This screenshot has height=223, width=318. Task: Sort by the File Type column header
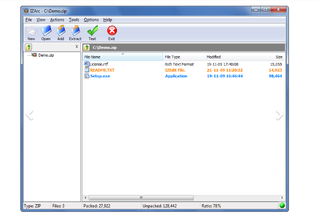(184, 57)
